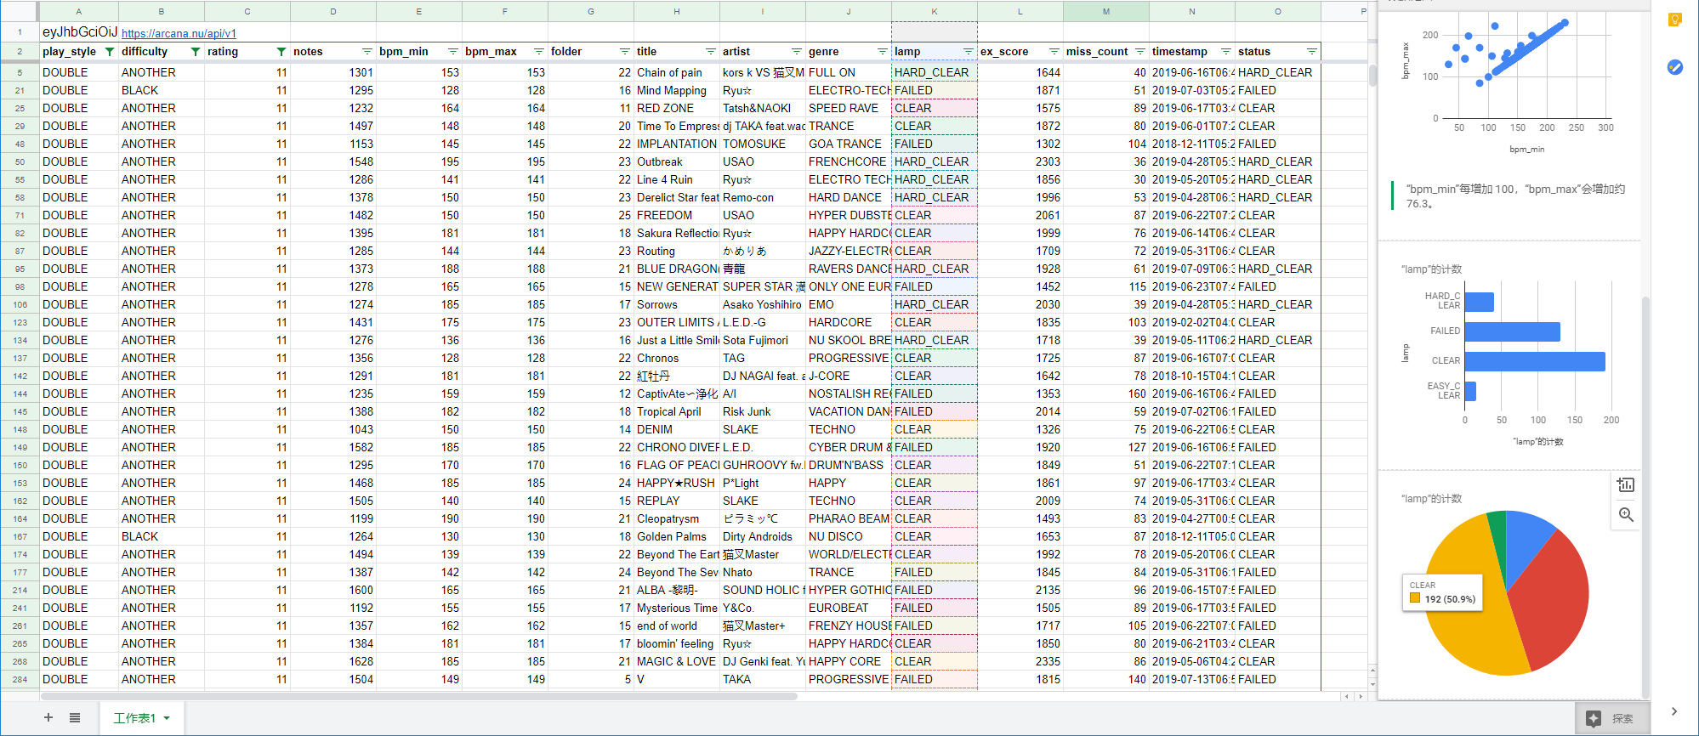This screenshot has height=736, width=1699.
Task: Click the select-all corner box
Action: coord(20,11)
